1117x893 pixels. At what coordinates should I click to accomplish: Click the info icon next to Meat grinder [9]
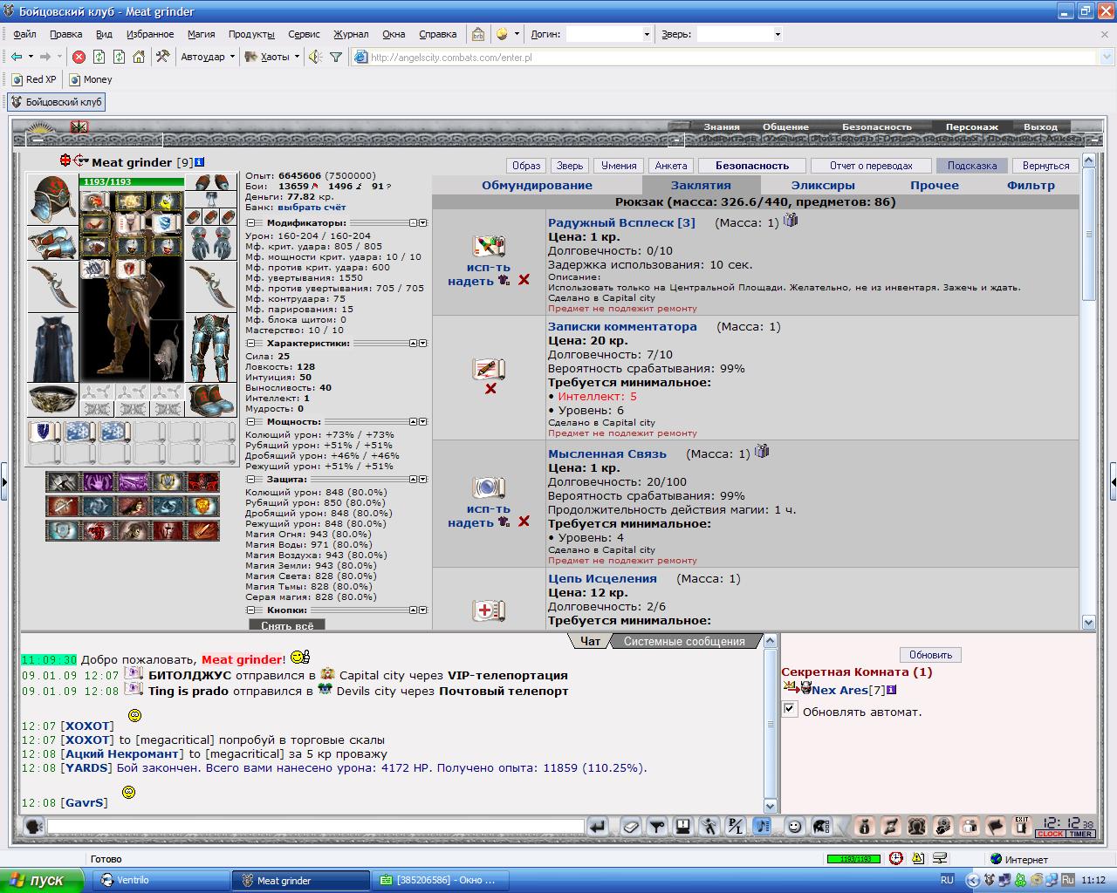pyautogui.click(x=200, y=161)
